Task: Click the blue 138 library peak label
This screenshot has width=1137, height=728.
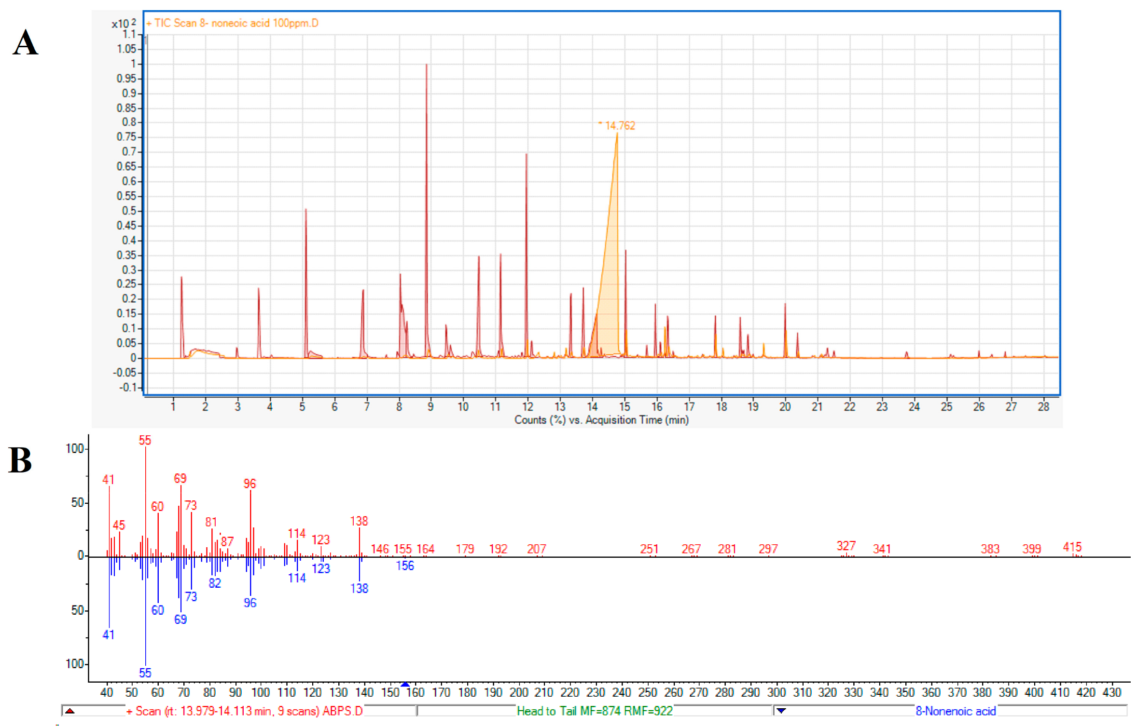Action: coord(359,588)
